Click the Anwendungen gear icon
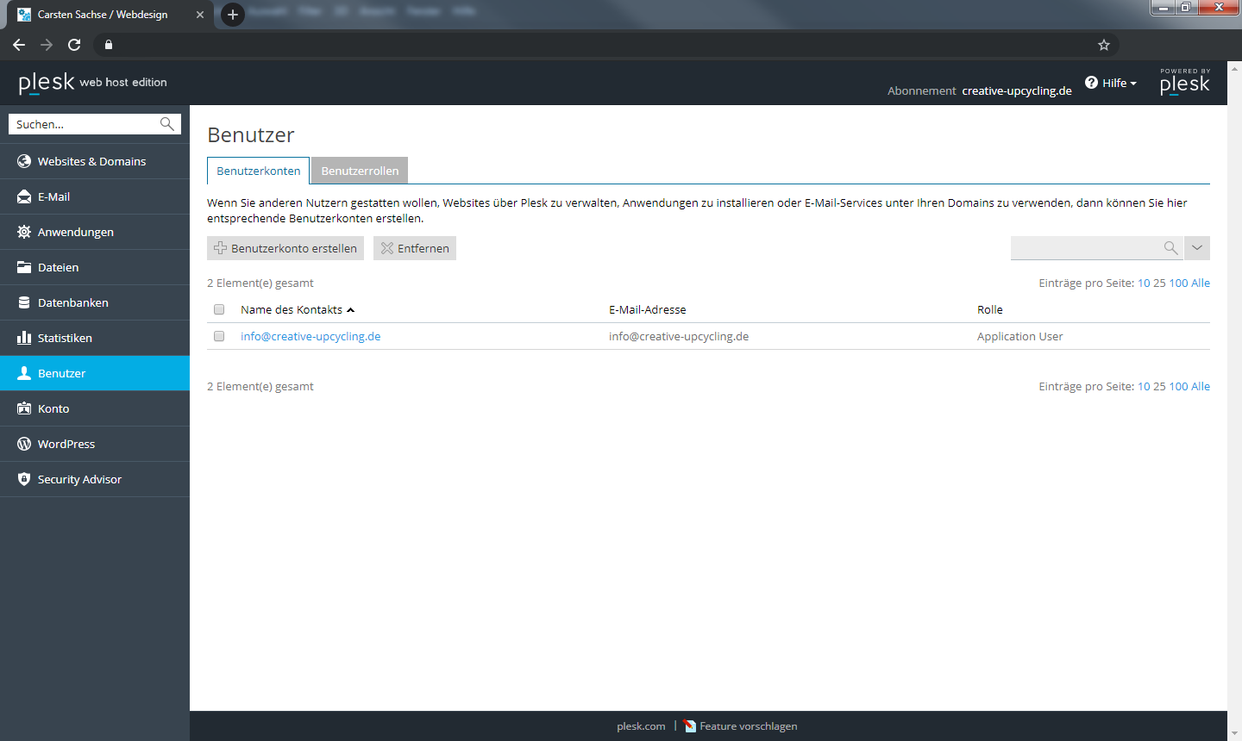The width and height of the screenshot is (1242, 741). tap(24, 232)
